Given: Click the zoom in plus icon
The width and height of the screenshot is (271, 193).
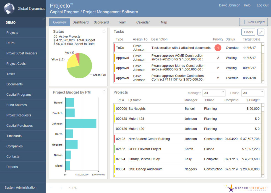Looking at the screenshot, I should (61, 188).
